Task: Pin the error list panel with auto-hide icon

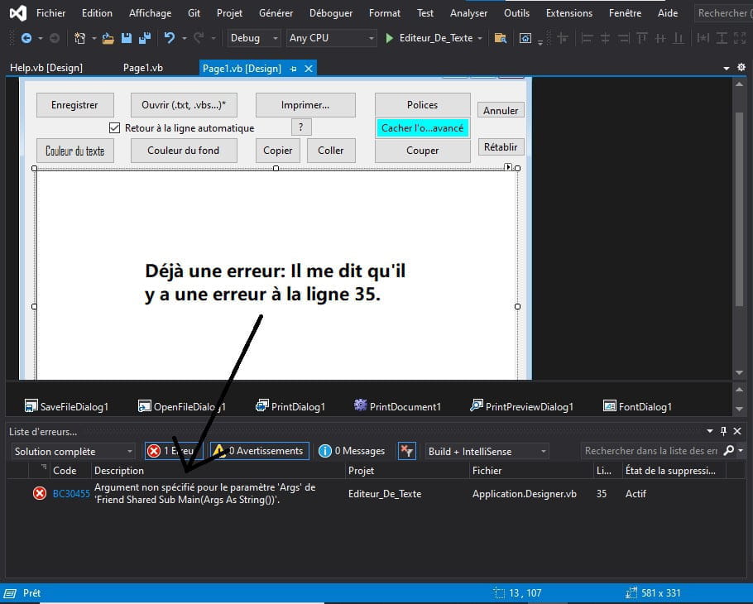Action: tap(723, 431)
